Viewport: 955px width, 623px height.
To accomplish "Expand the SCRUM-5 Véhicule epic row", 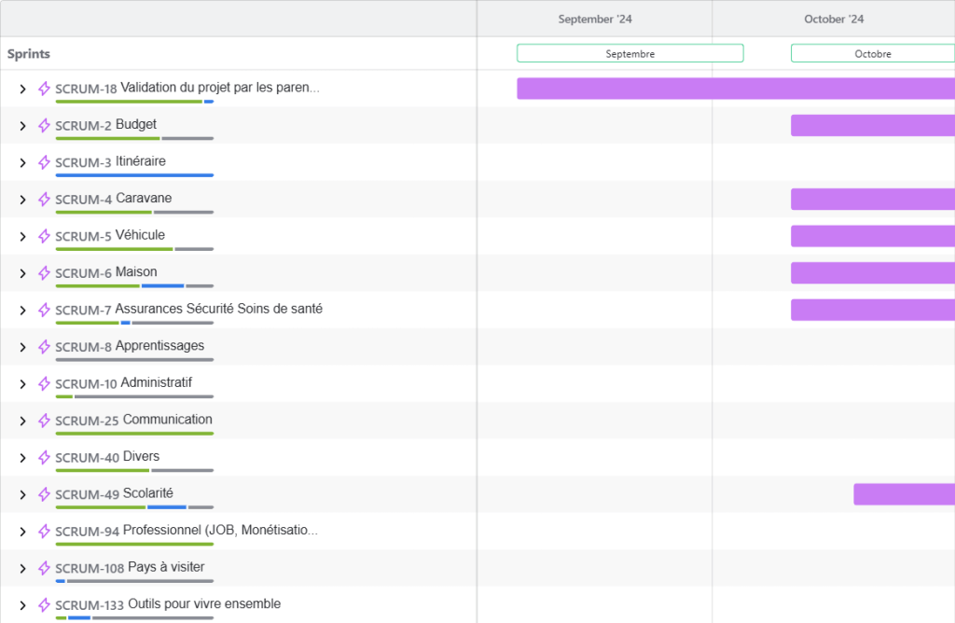I will (x=23, y=236).
